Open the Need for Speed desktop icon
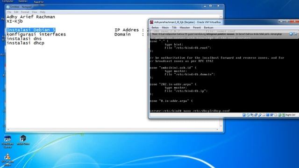This screenshot has width=299, height=168. tap(39, 2)
